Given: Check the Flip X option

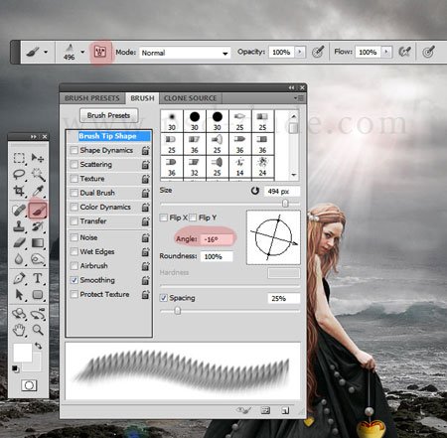Looking at the screenshot, I should pos(163,218).
